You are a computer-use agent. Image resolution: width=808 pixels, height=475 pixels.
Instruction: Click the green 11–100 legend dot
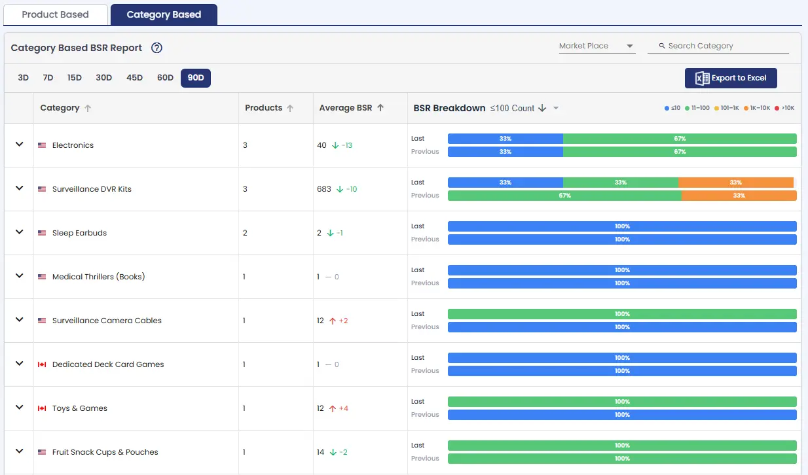click(687, 108)
